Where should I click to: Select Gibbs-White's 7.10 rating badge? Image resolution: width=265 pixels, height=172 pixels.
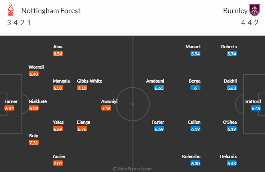pyautogui.click(x=82, y=88)
